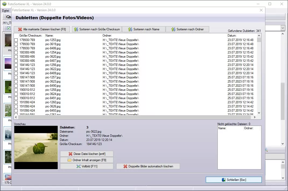
Task: Sort list by the 'Datum:' column header
Action: tap(232, 35)
